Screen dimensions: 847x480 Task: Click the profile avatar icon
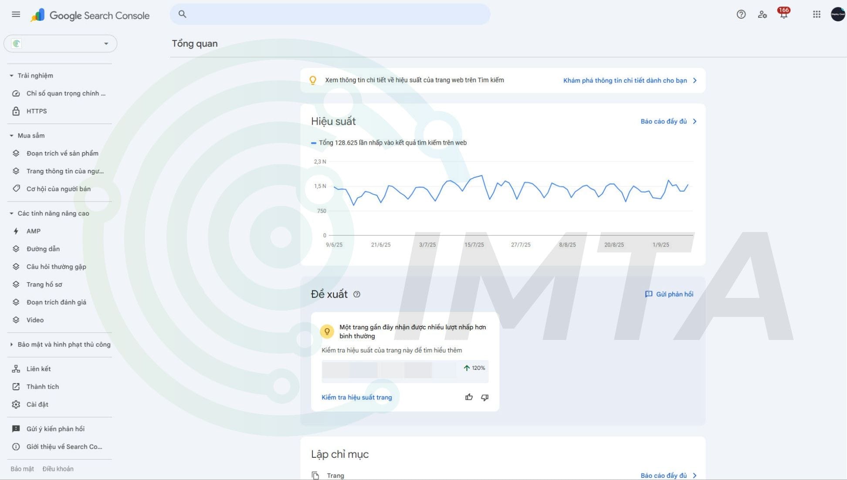[838, 14]
